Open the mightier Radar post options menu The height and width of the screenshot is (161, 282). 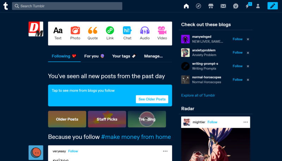pos(245,122)
